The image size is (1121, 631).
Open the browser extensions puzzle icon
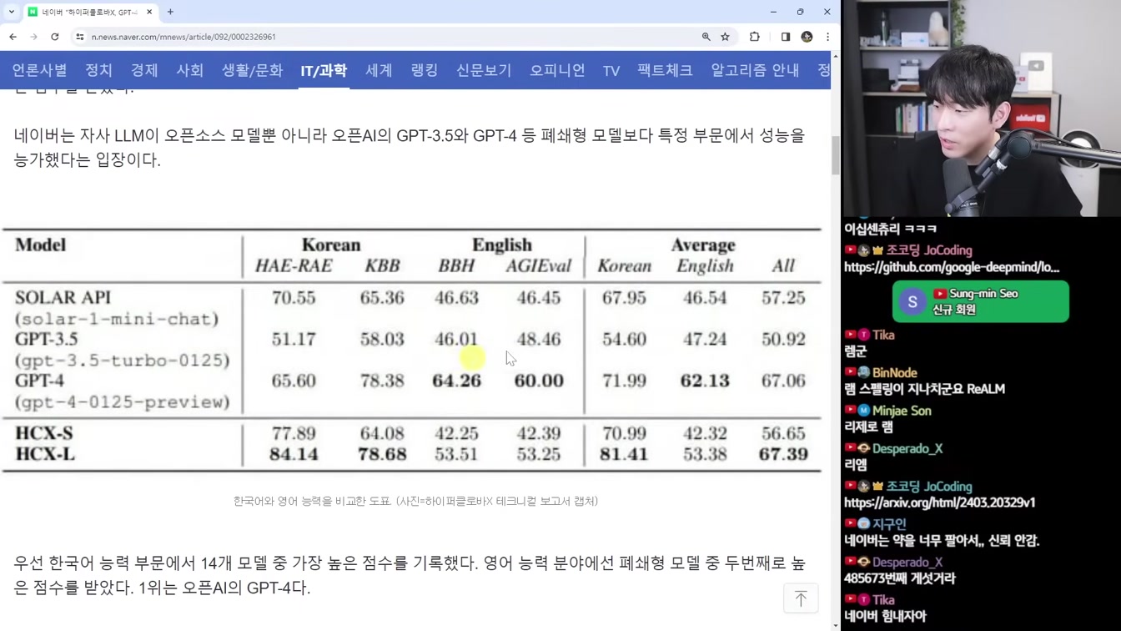tap(755, 37)
